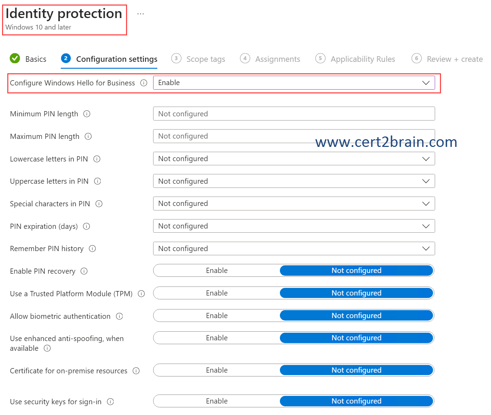Screen dimensions: 491x415
Task: Click info icon beside Enable PIN recovery
Action: point(84,271)
